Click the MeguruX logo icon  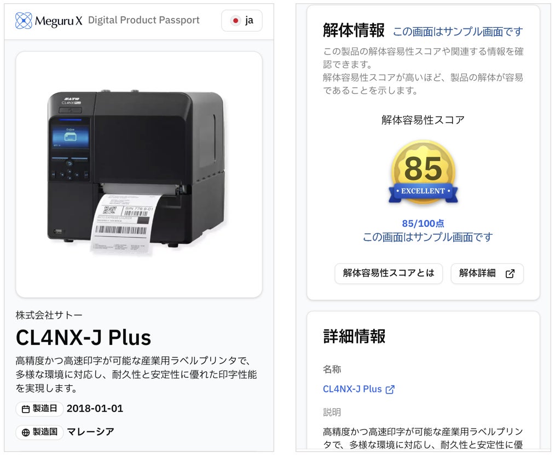(24, 21)
